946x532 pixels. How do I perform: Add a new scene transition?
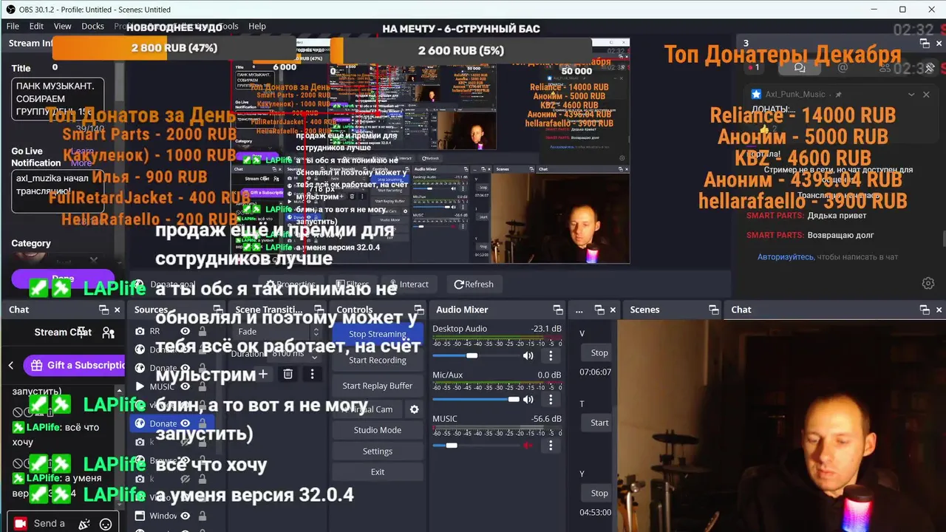click(262, 375)
